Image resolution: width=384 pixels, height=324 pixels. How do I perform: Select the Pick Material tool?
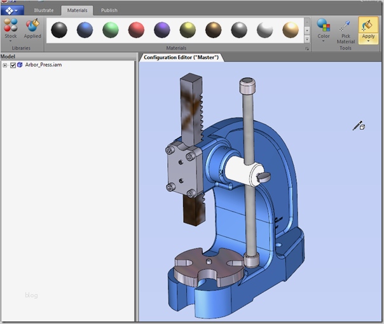click(346, 30)
